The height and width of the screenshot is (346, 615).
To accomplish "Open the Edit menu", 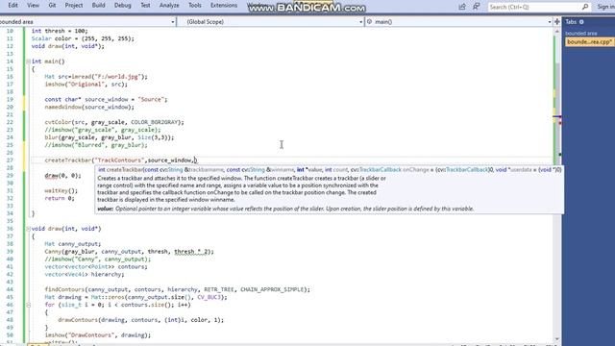I will (12, 5).
